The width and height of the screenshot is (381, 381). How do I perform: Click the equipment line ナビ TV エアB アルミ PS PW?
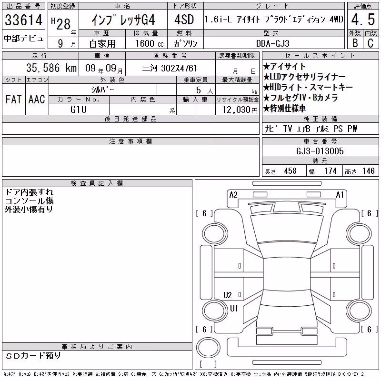[311, 129]
